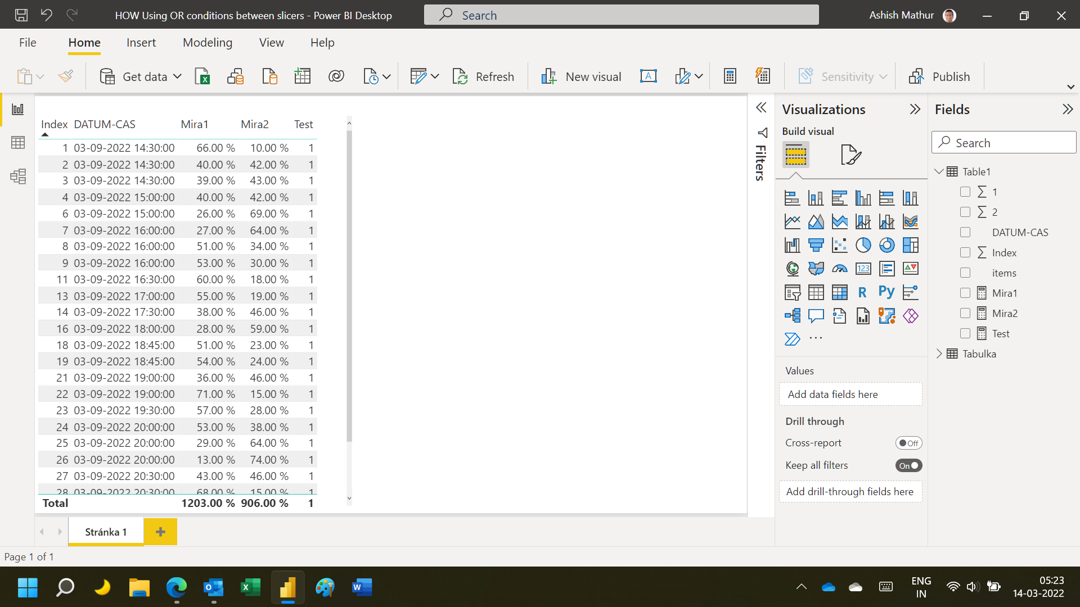Select the Stacked bar chart visual
This screenshot has width=1080, height=607.
[x=792, y=198]
